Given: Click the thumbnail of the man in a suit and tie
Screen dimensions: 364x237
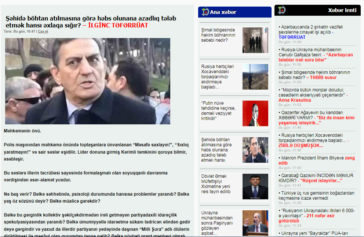Looking at the screenshot, I should click(x=255, y=187).
